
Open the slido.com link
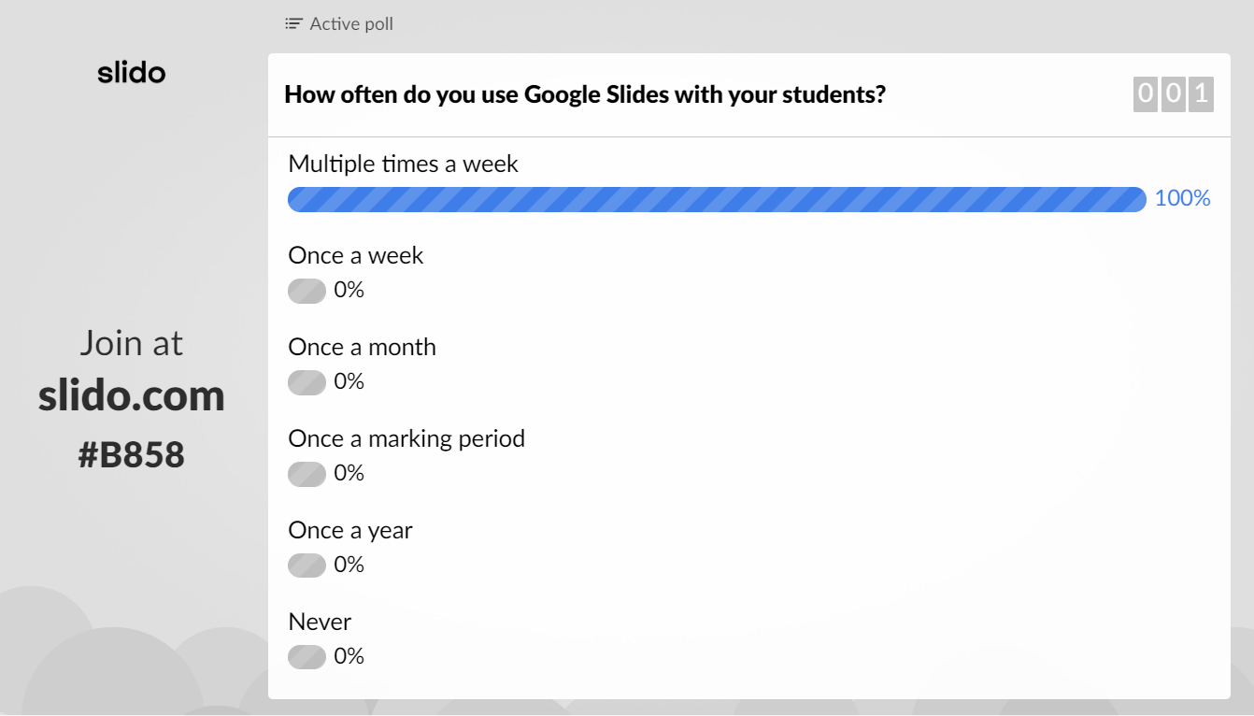tap(132, 396)
